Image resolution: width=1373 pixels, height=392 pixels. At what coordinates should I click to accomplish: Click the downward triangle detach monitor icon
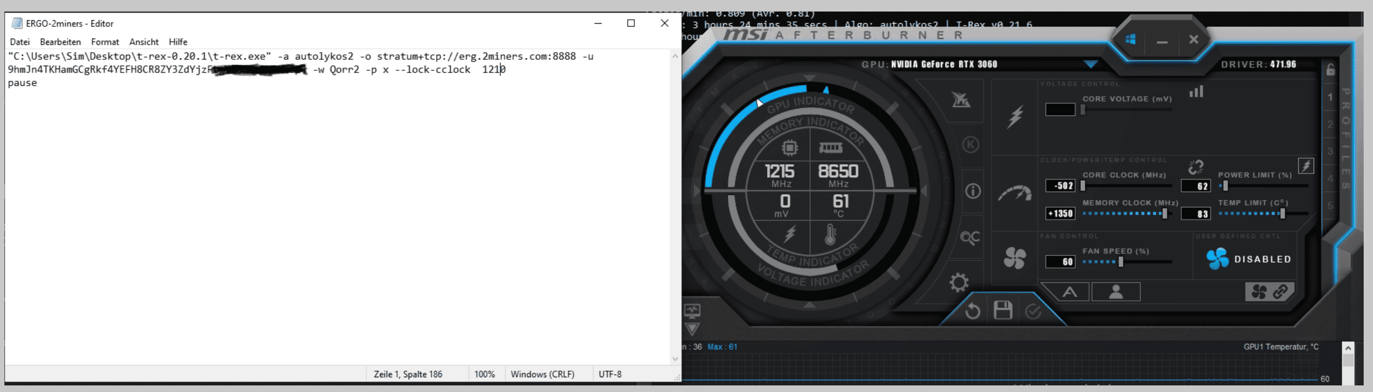[x=692, y=329]
